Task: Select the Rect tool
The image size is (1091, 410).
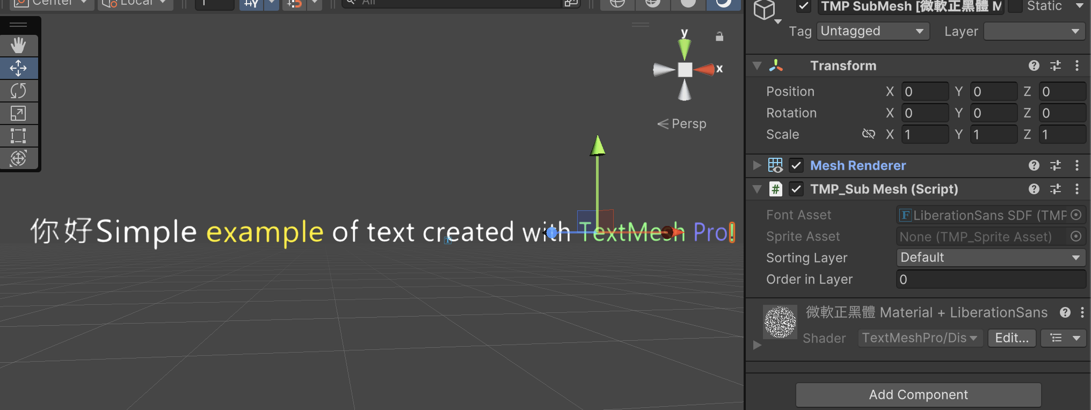Action: (x=19, y=136)
